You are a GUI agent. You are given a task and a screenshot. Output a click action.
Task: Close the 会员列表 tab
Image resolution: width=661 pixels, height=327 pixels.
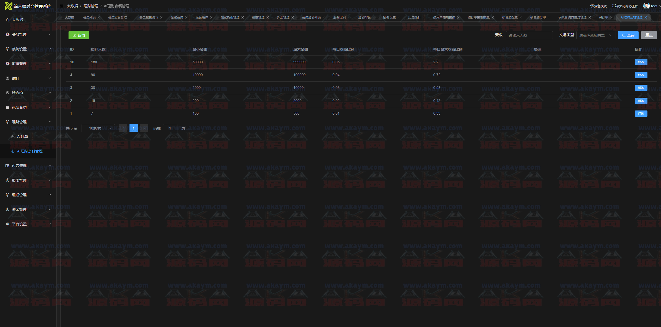99,17
